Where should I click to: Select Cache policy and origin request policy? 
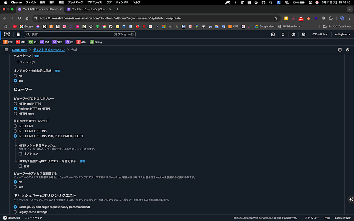coord(15,207)
